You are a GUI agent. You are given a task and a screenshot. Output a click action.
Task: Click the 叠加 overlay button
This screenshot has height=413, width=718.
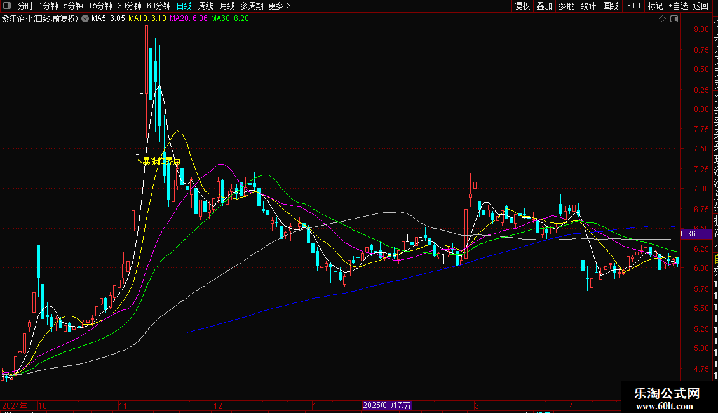(544, 6)
